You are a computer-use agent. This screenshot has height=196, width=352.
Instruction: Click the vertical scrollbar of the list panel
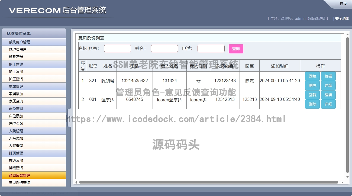[348, 105]
